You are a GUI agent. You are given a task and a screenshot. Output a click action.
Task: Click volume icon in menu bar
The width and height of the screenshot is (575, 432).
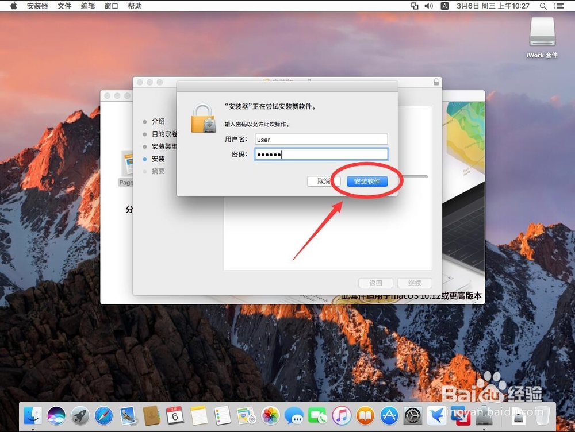point(429,6)
